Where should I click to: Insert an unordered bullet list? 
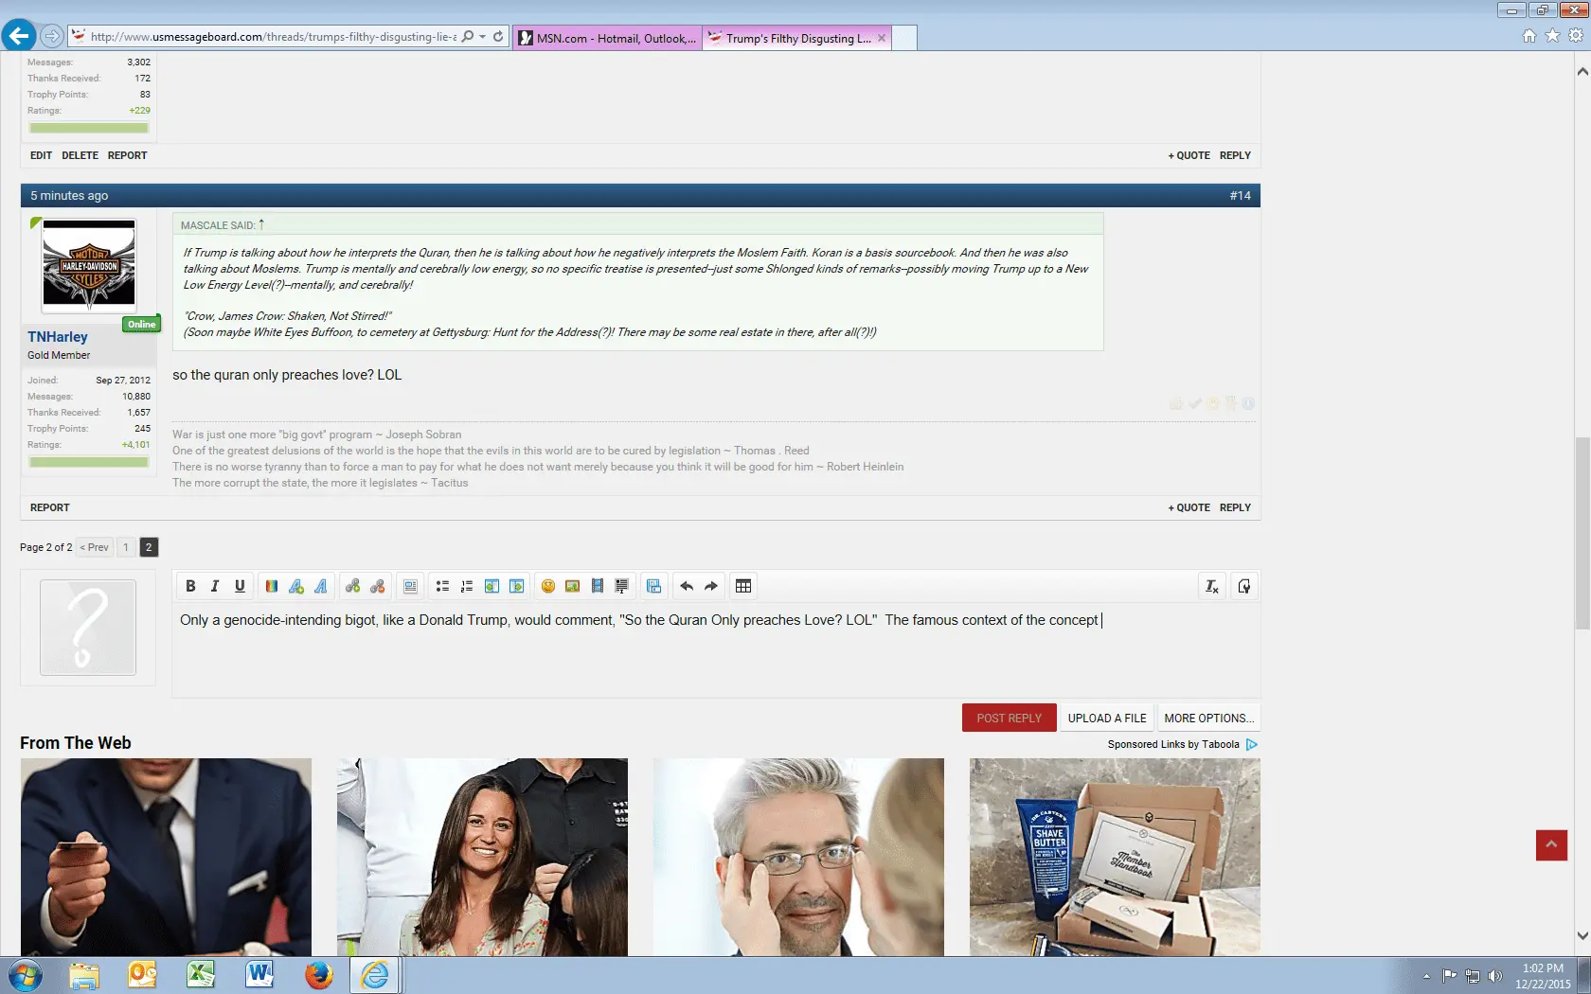(x=442, y=587)
